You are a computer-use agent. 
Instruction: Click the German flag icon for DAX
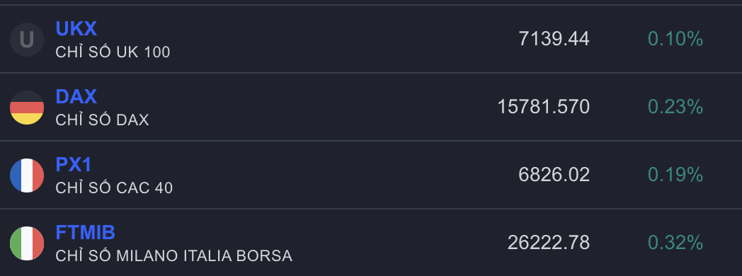pyautogui.click(x=27, y=108)
